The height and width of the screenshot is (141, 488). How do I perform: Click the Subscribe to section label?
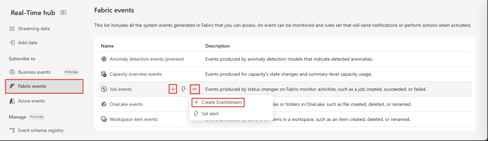pyautogui.click(x=22, y=59)
